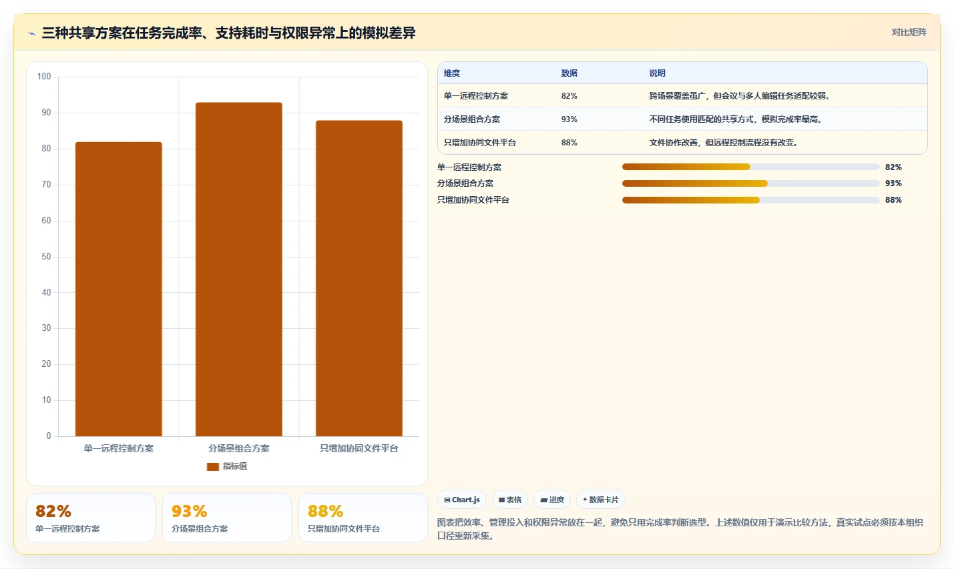Click the 只增加协同文件平台 x-axis label
The image size is (954, 569).
(x=359, y=448)
